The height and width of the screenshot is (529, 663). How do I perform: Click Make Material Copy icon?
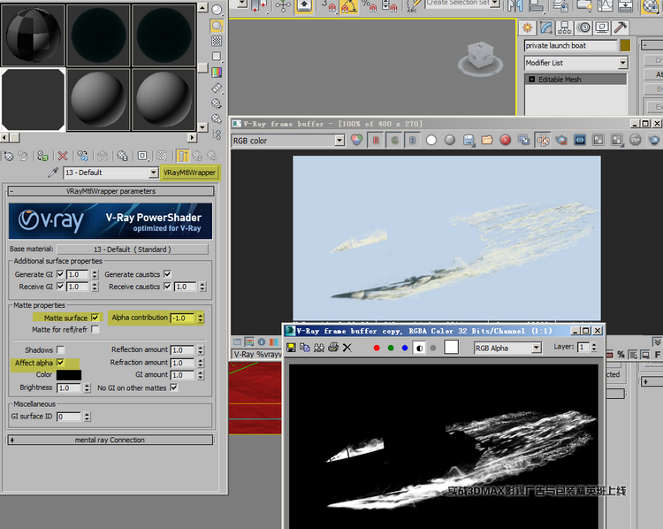(82, 156)
